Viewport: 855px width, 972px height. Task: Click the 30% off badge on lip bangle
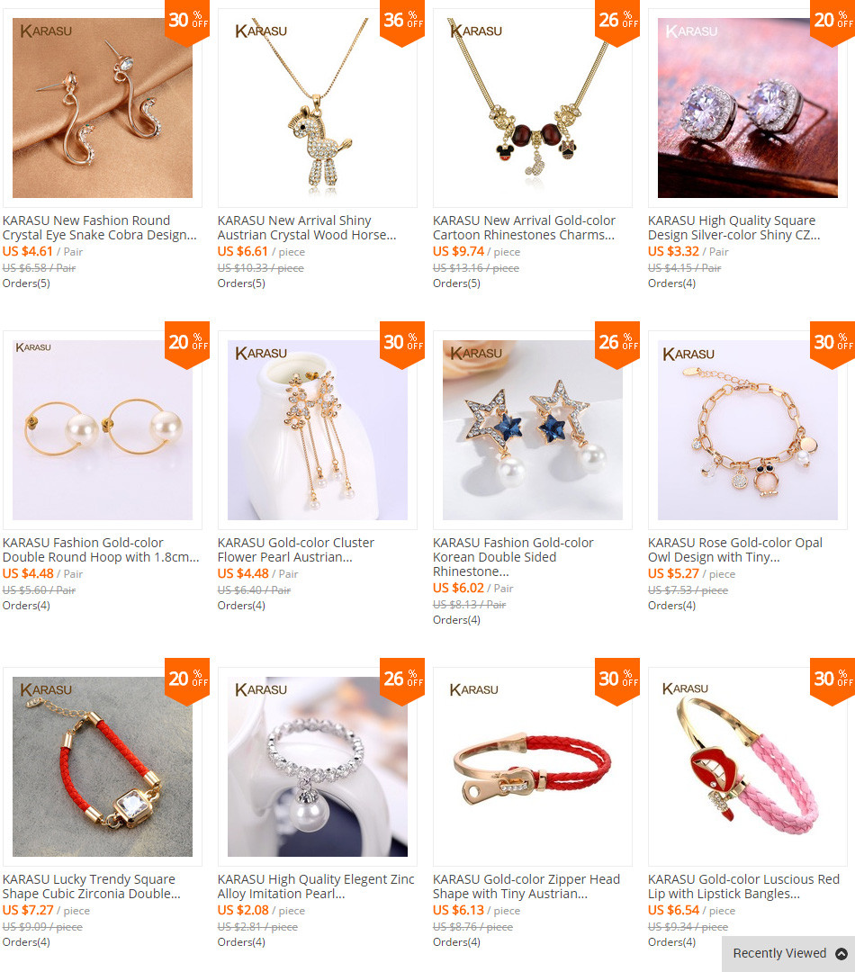point(832,681)
